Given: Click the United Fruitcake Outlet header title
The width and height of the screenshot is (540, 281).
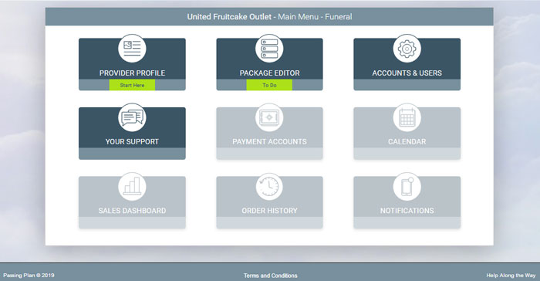Looking at the screenshot, I should point(229,16).
